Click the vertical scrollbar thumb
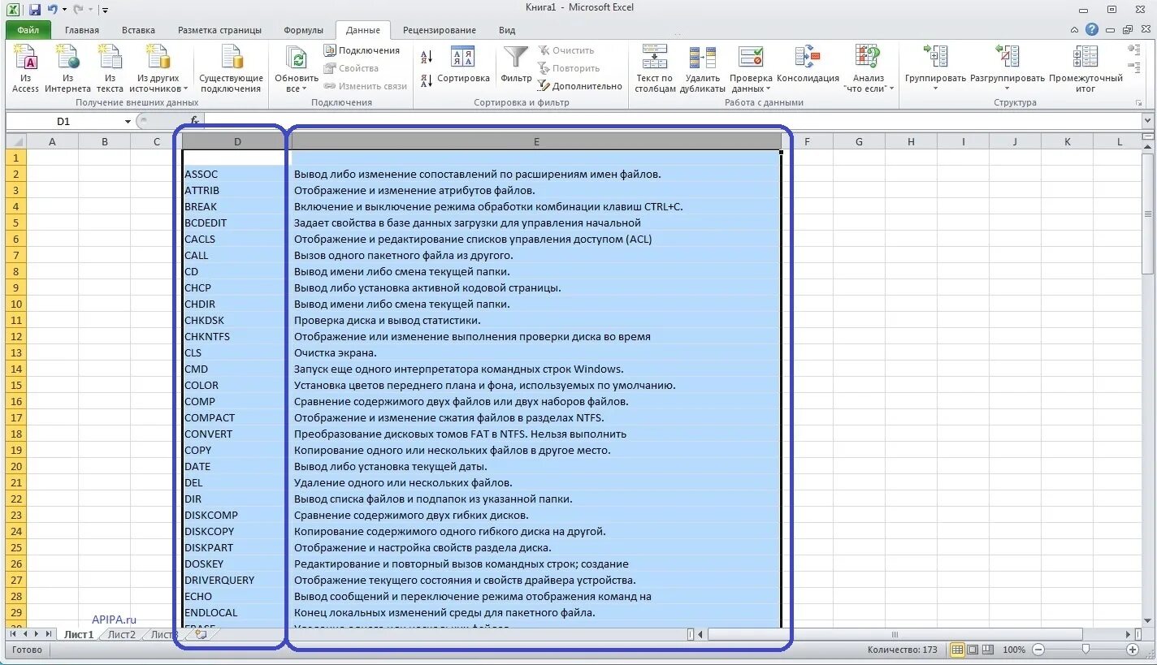The width and height of the screenshot is (1157, 665). [x=1147, y=215]
